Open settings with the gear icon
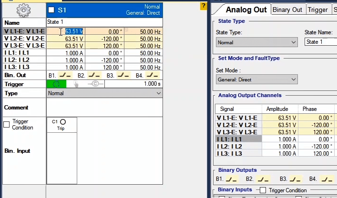Viewport: 337px width, 198px height. click(x=23, y=10)
